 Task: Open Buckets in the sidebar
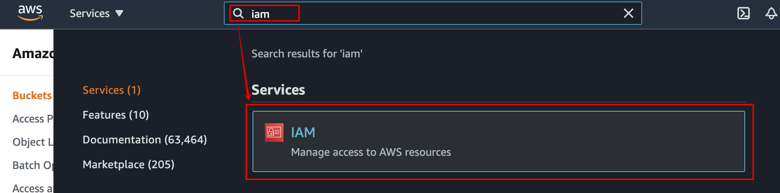tap(32, 95)
